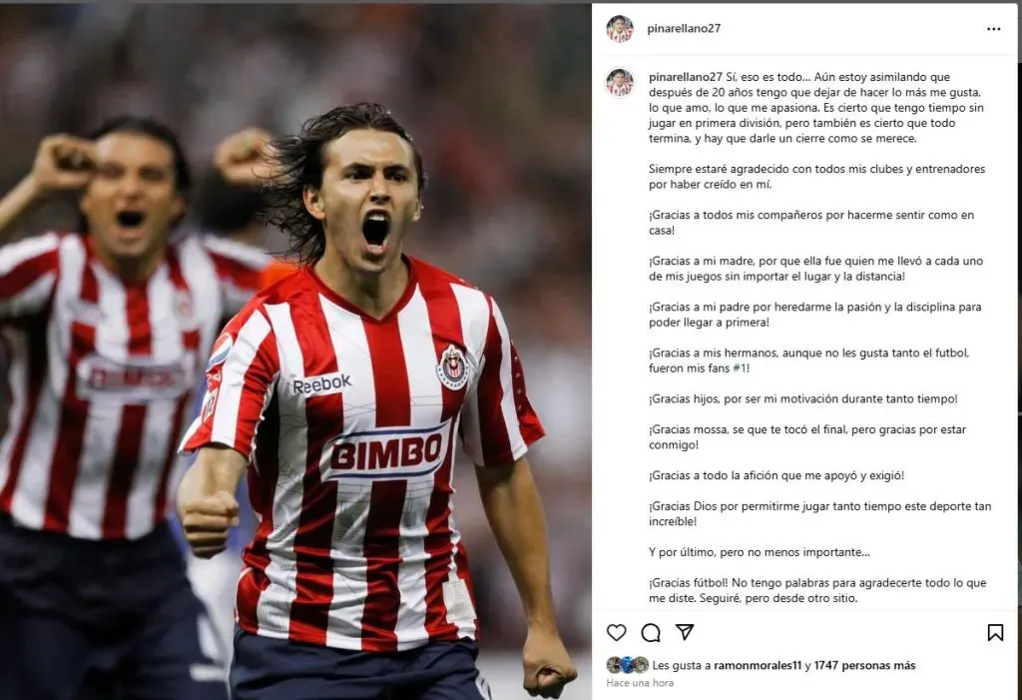Click the avatar beside the caption text
Image resolution: width=1022 pixels, height=700 pixels.
point(620,83)
